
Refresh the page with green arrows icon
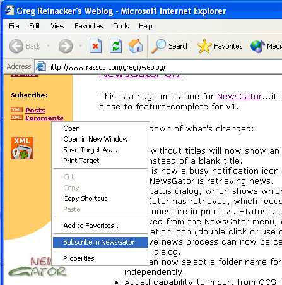coord(115,45)
